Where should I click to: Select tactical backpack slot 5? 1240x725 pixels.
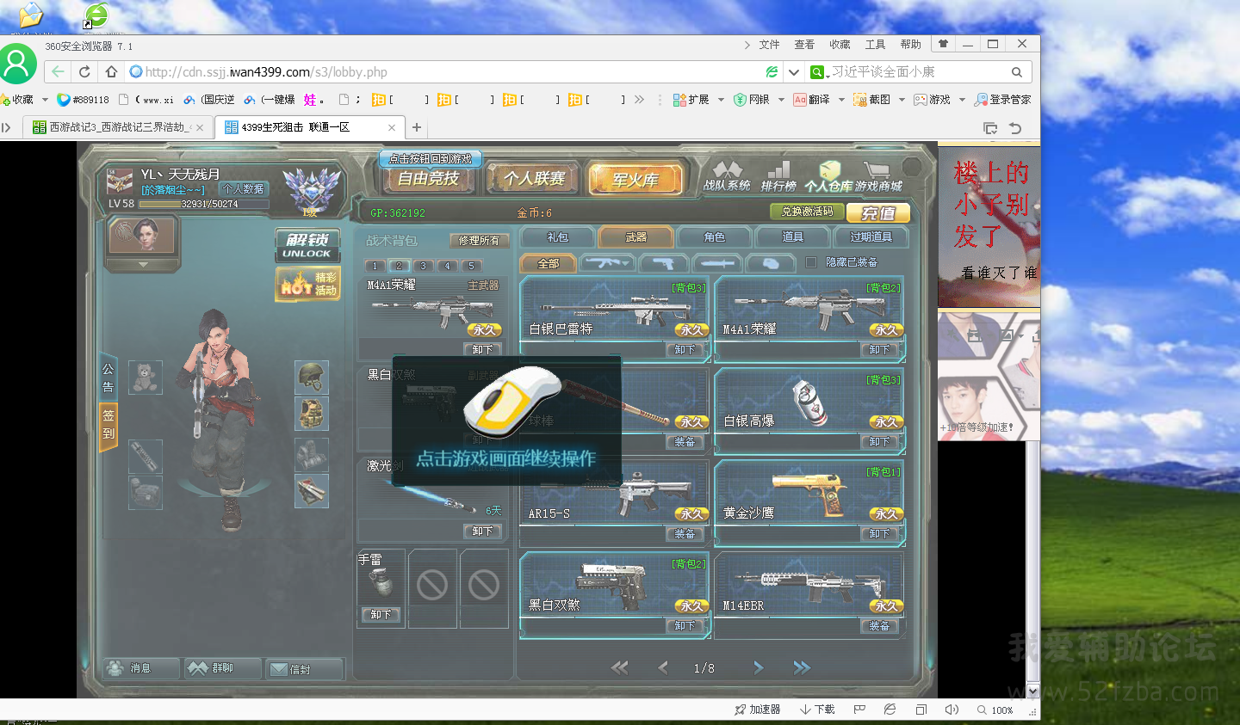pos(471,266)
